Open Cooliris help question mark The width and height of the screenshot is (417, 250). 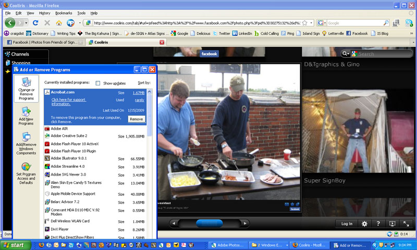(378, 224)
